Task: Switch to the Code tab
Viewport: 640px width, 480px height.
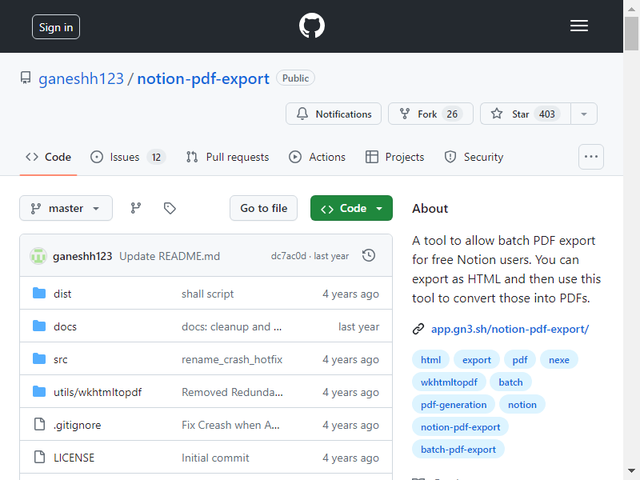Action: click(x=48, y=157)
